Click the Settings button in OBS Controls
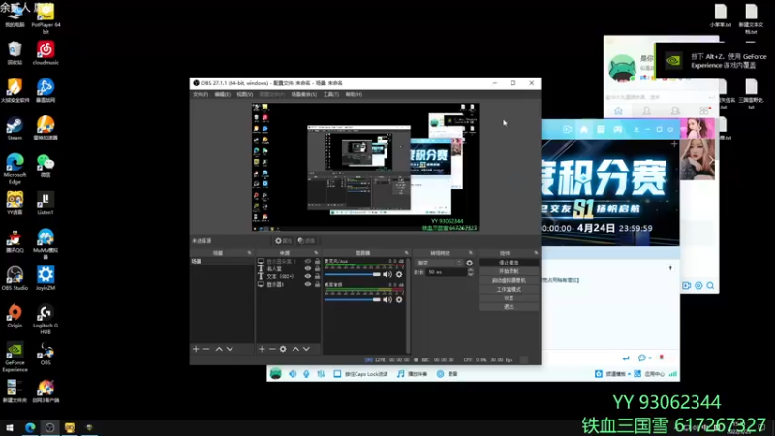This screenshot has height=436, width=775. click(x=509, y=298)
